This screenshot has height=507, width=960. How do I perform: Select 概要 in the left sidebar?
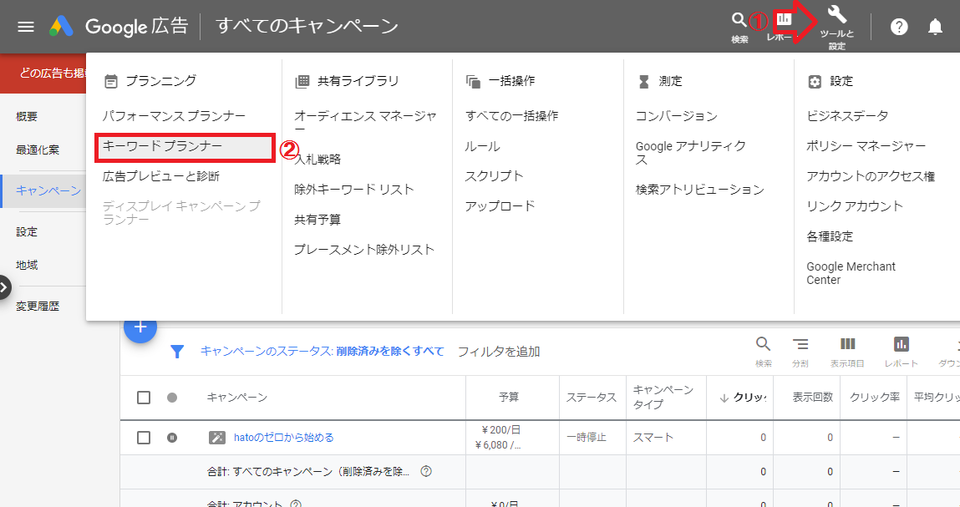coord(27,116)
